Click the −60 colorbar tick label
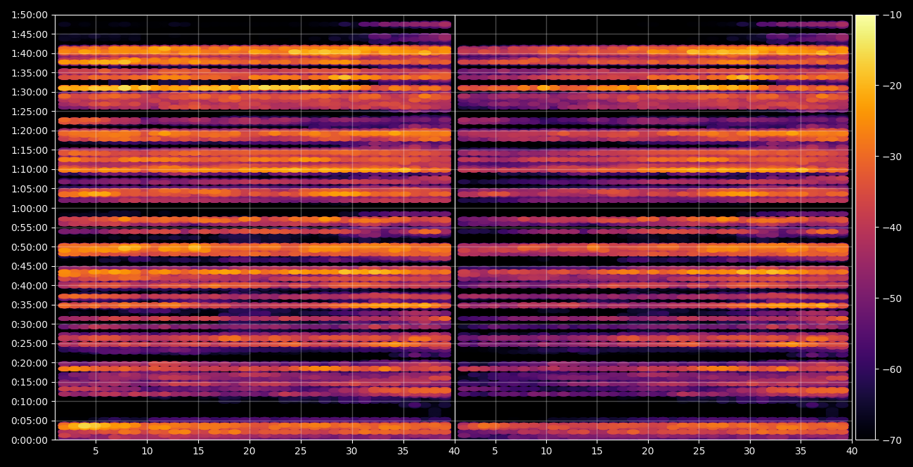This screenshot has width=913, height=467. tap(892, 369)
